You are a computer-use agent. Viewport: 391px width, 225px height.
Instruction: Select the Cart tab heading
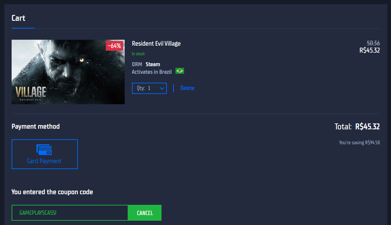tap(18, 18)
